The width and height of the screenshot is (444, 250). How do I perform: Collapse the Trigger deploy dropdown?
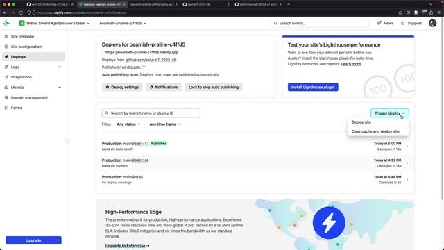coord(390,112)
